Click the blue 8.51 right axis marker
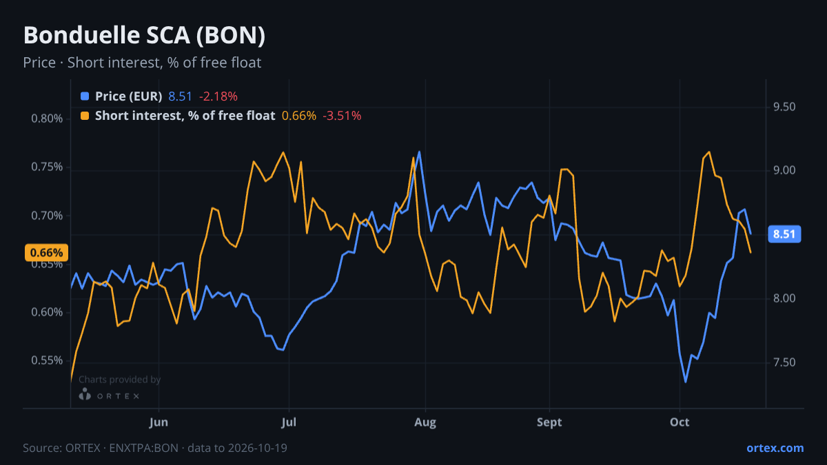The height and width of the screenshot is (465, 827). [784, 234]
